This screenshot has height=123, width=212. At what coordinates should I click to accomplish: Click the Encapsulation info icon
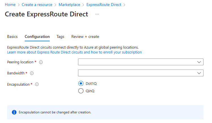click(x=37, y=84)
